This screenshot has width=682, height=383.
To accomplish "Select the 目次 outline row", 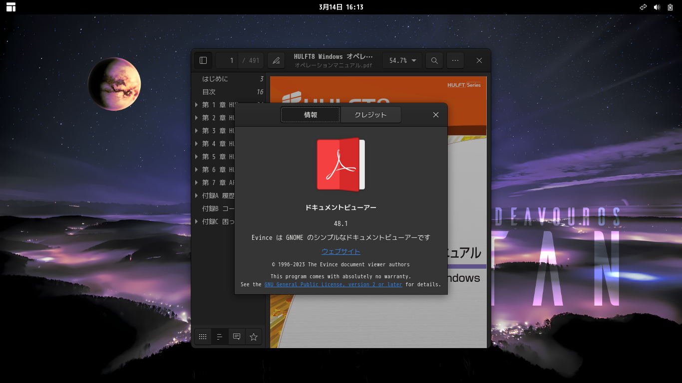I will [x=229, y=92].
